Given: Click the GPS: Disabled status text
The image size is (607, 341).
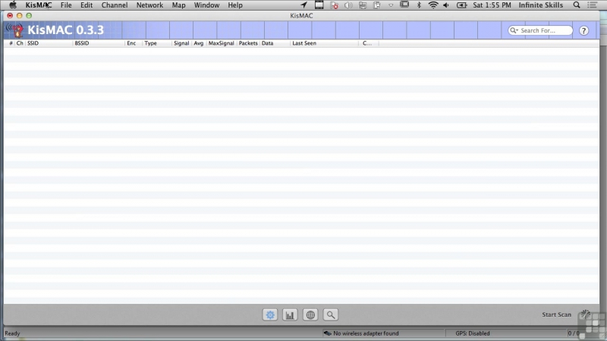Looking at the screenshot, I should pos(472,333).
